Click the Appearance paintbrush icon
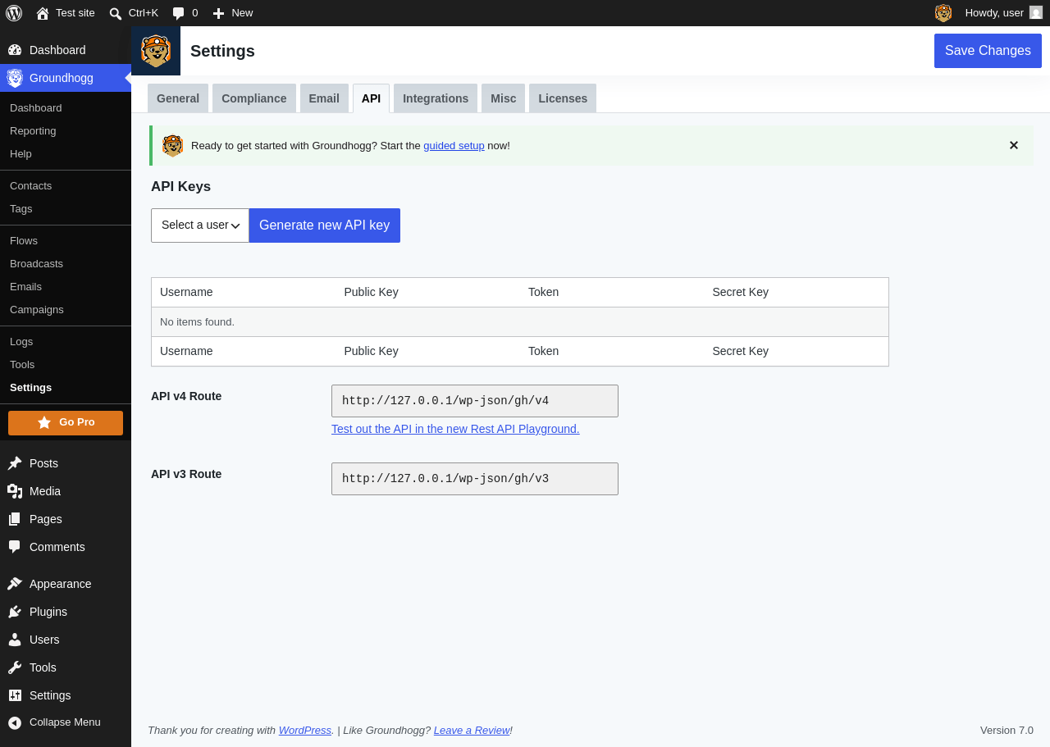The image size is (1050, 747). [15, 584]
